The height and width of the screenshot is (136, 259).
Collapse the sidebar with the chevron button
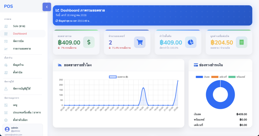(x=47, y=7)
